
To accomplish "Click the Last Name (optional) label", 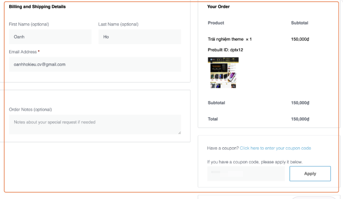I will click(x=118, y=24).
